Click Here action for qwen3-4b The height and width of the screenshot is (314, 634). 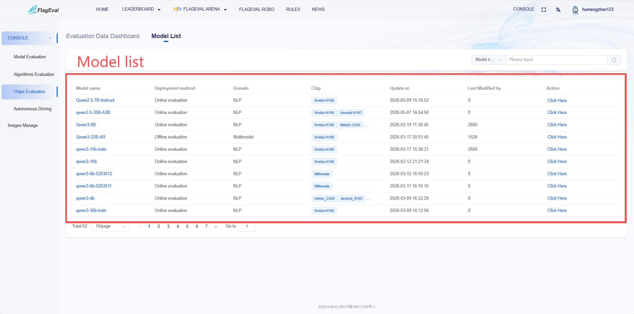point(557,198)
